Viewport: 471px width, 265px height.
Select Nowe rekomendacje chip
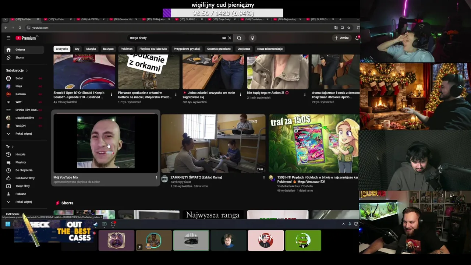click(x=270, y=49)
